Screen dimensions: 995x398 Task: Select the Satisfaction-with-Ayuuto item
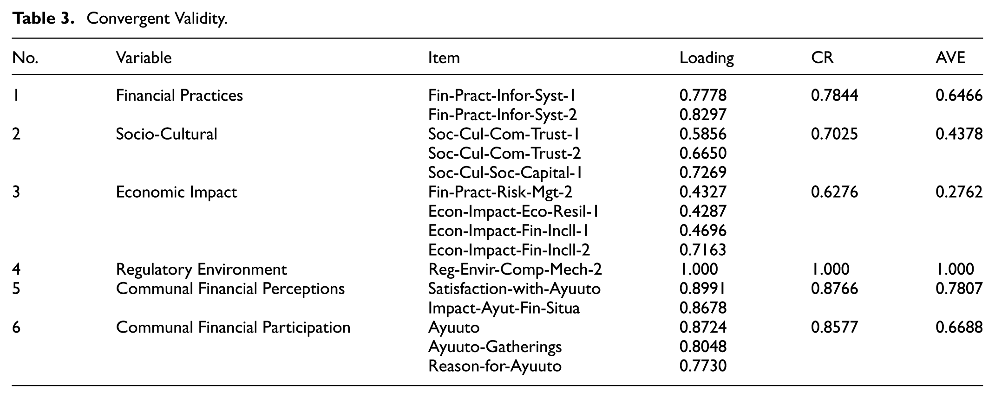(x=514, y=289)
